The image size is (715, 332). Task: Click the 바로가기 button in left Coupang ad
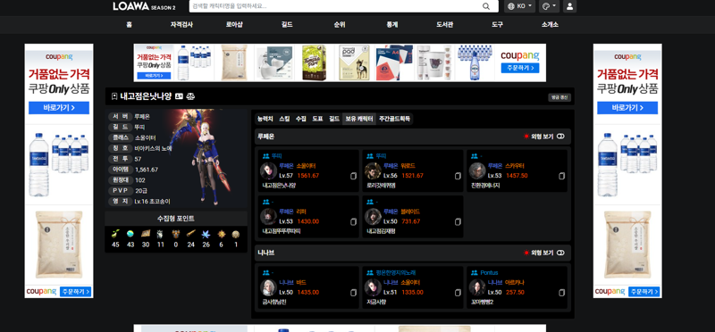click(59, 108)
